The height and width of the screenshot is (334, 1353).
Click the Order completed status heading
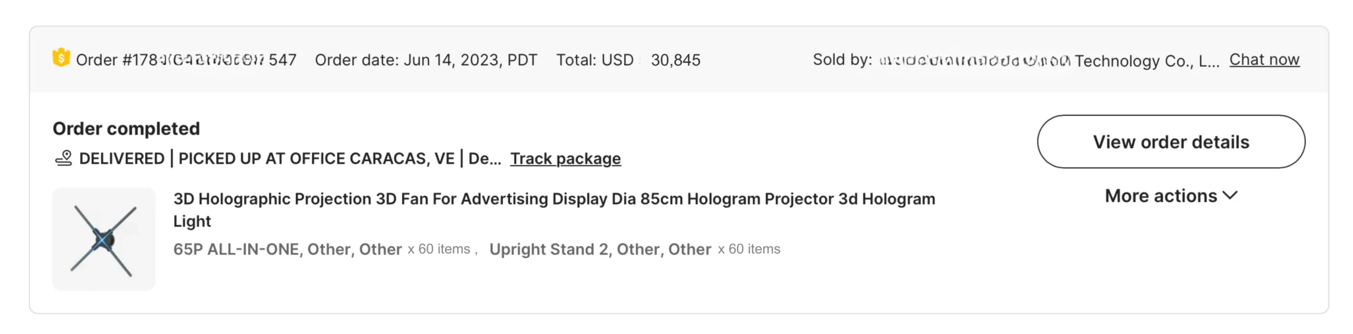126,129
